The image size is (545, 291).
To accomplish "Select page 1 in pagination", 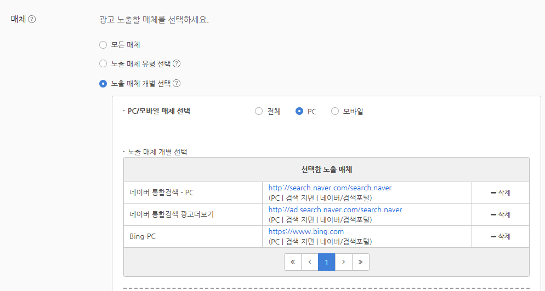I will point(327,262).
